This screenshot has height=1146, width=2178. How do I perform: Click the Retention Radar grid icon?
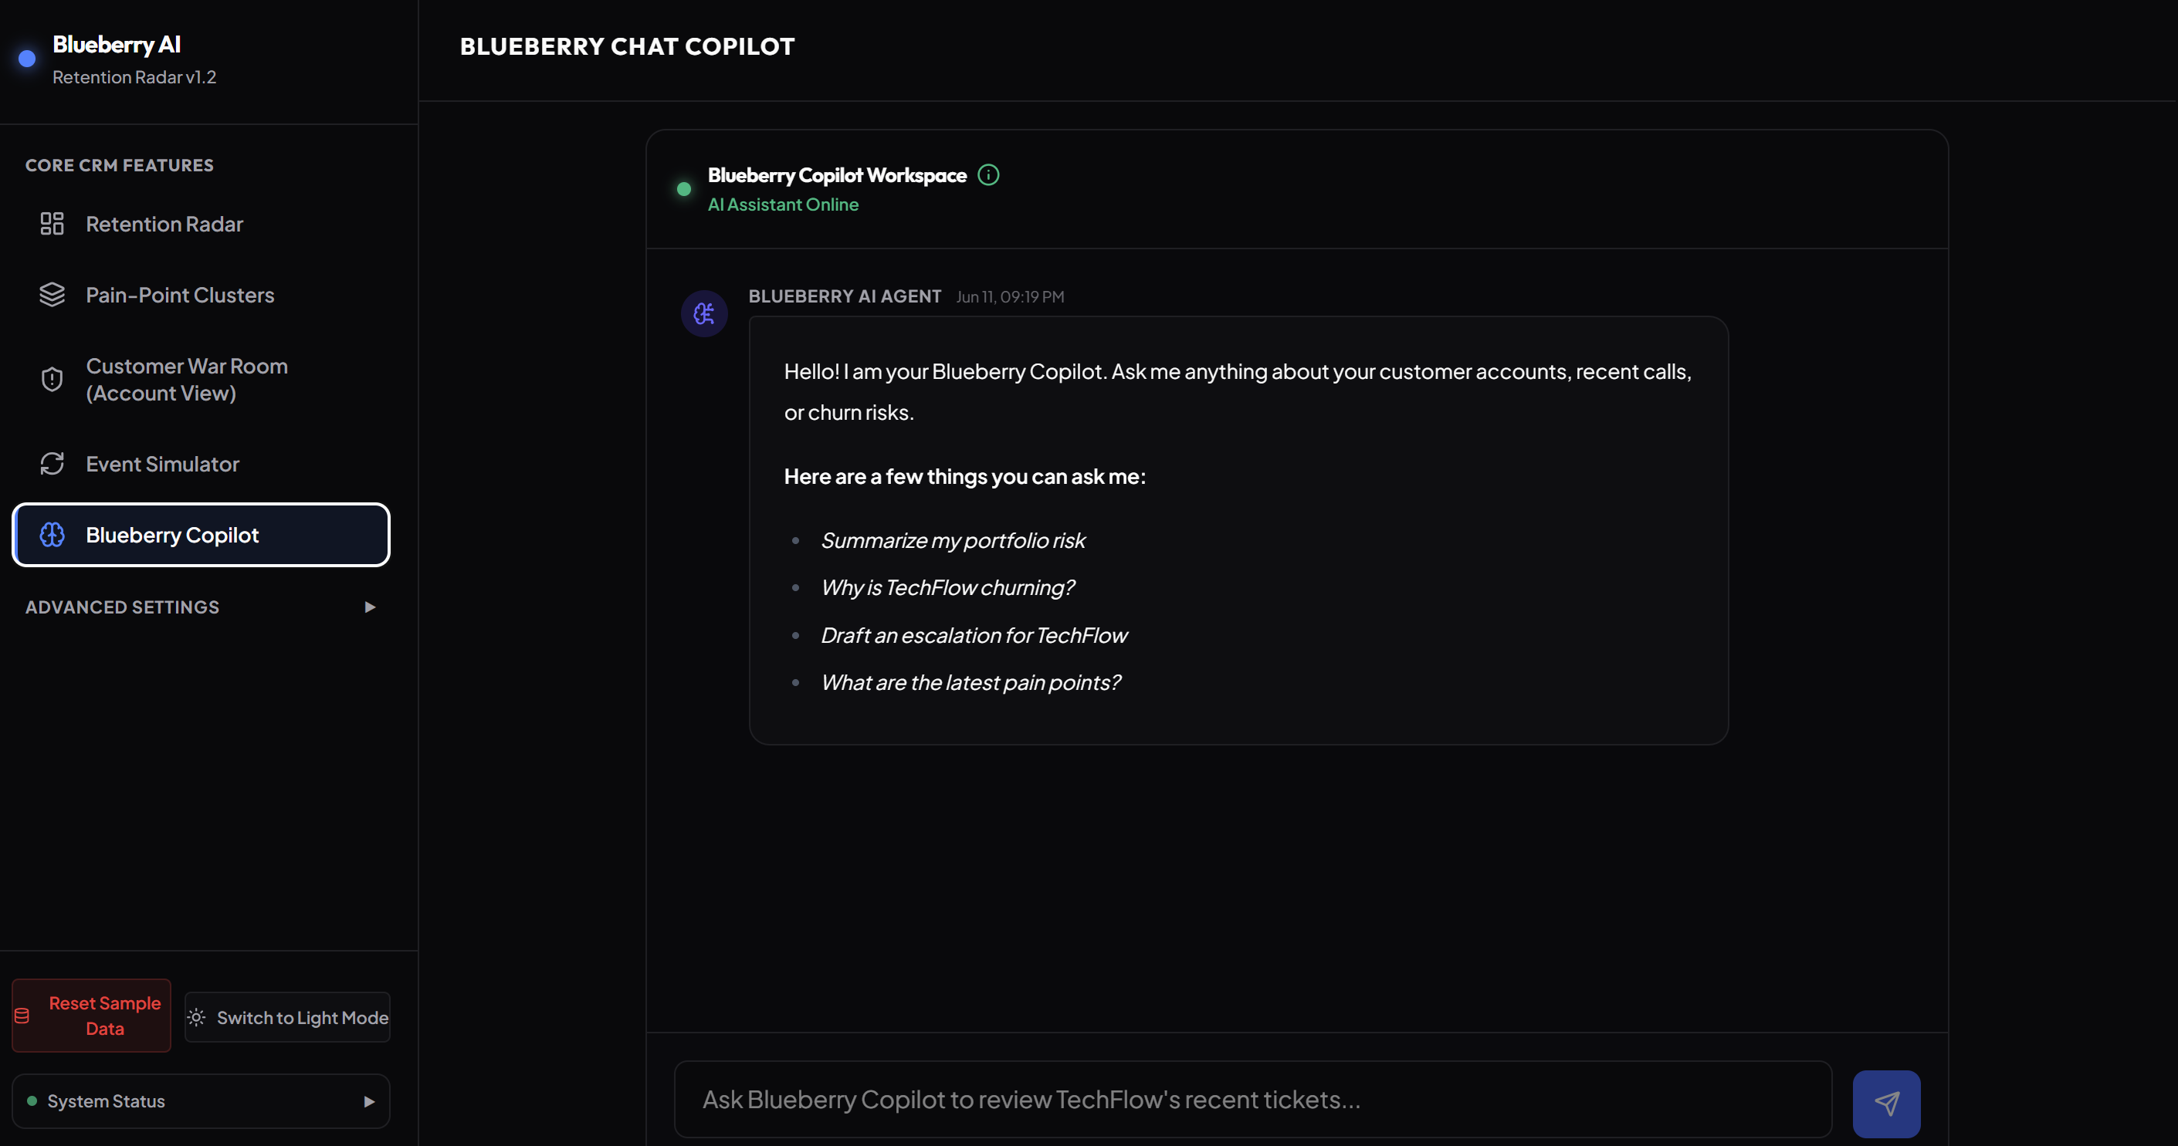[52, 224]
